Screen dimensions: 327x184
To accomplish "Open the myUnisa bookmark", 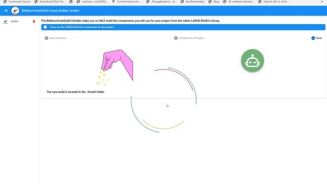I will pos(92,2).
